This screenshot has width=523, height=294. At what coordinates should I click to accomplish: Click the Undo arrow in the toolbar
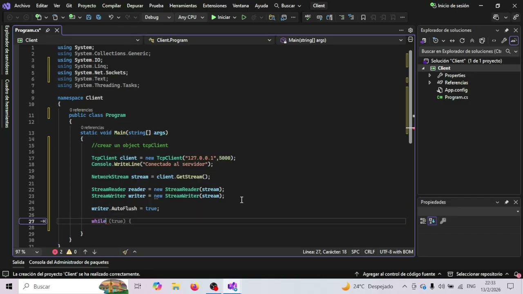111,17
